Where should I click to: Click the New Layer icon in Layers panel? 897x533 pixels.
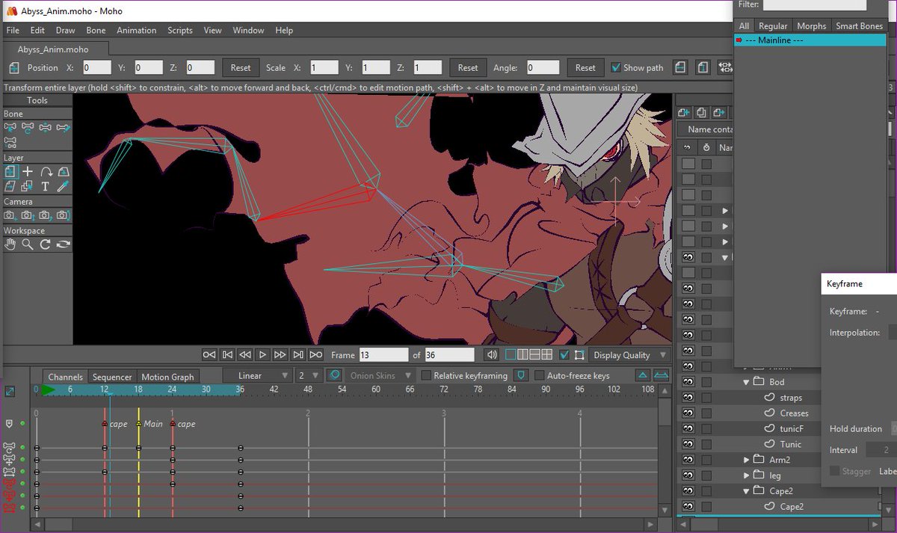pos(684,112)
